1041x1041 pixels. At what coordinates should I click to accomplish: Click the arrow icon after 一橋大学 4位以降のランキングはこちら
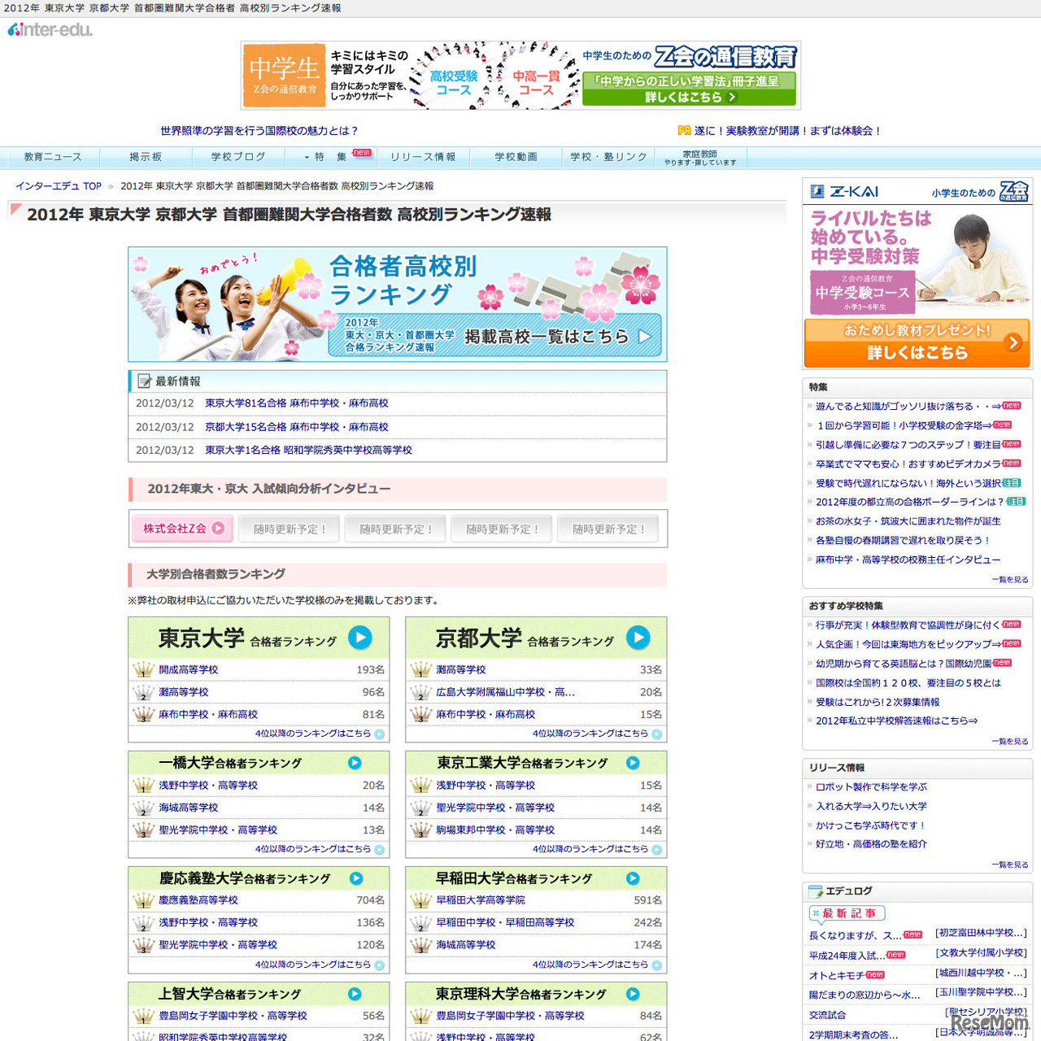pyautogui.click(x=379, y=849)
